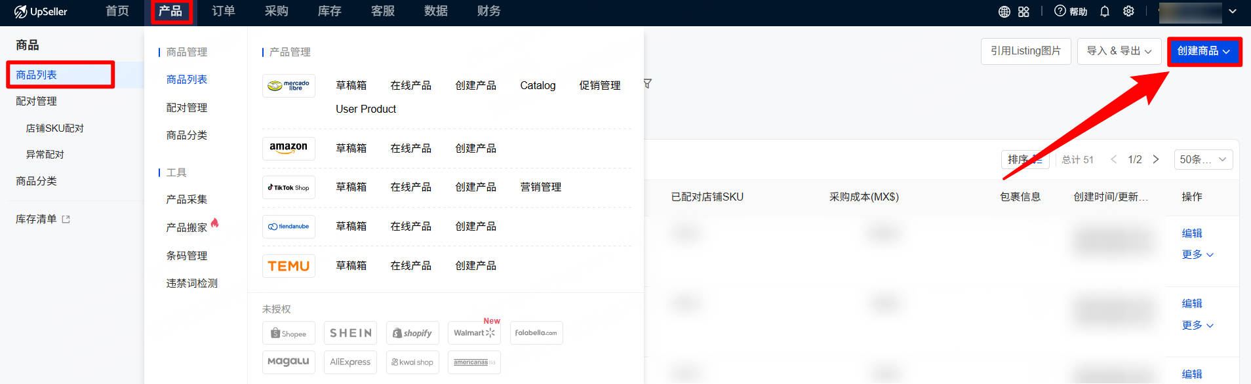
Task: Open 库存清单 external link
Action: click(43, 219)
